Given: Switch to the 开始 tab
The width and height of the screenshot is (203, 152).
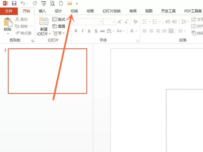Looking at the screenshot, I should click(x=26, y=11).
